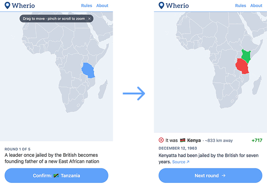This screenshot has width=267, height=187.
Task: Click the Wherio pin logo in right panel
Action: point(161,5)
